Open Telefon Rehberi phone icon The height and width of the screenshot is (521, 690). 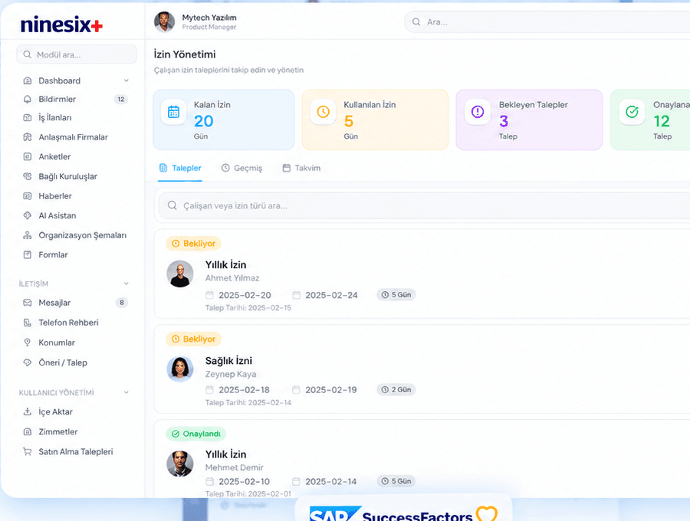[x=28, y=323]
